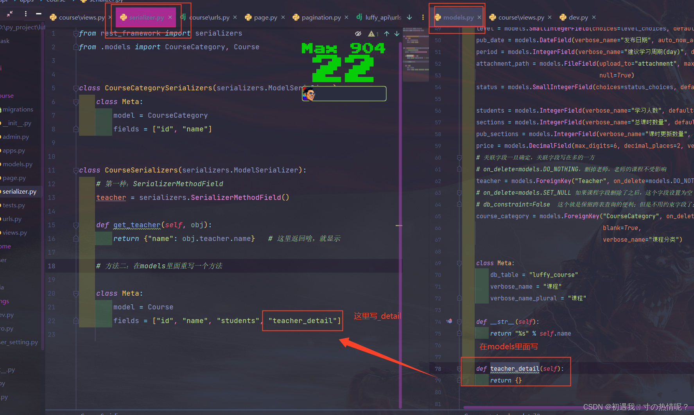Viewport: 694px width, 415px height.
Task: Click line number 18 in gutter
Action: coord(52,266)
